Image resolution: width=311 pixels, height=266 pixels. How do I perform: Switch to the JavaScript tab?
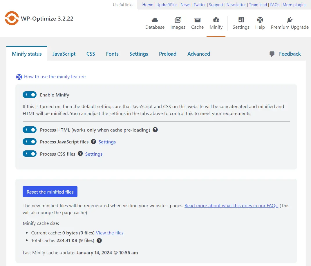click(x=64, y=54)
